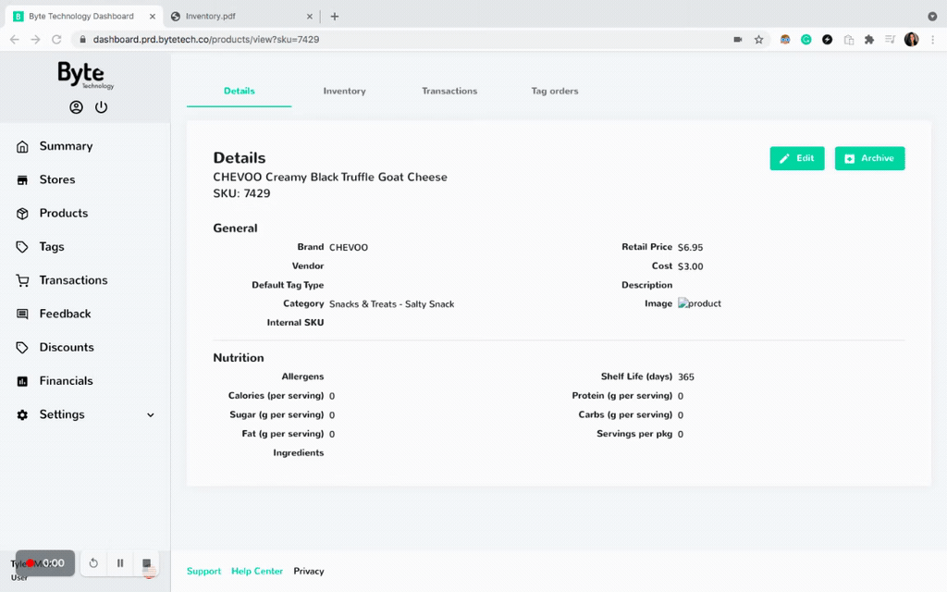Click the category Snacks & Treats text
Screen dimensions: 947x592
[391, 303]
